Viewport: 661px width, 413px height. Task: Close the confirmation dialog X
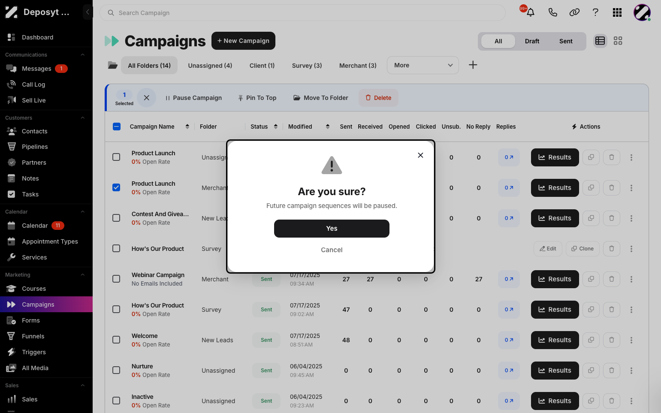[x=420, y=155]
